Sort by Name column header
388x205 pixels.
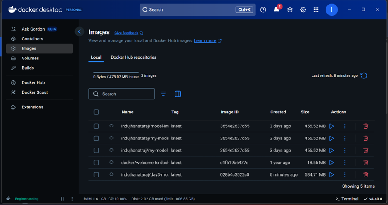pyautogui.click(x=128, y=112)
